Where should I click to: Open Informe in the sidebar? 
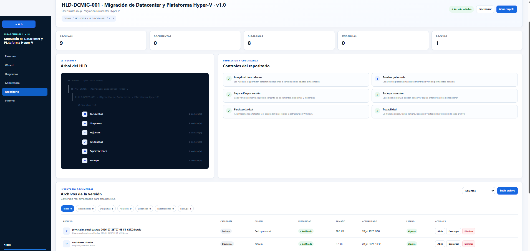(25, 101)
